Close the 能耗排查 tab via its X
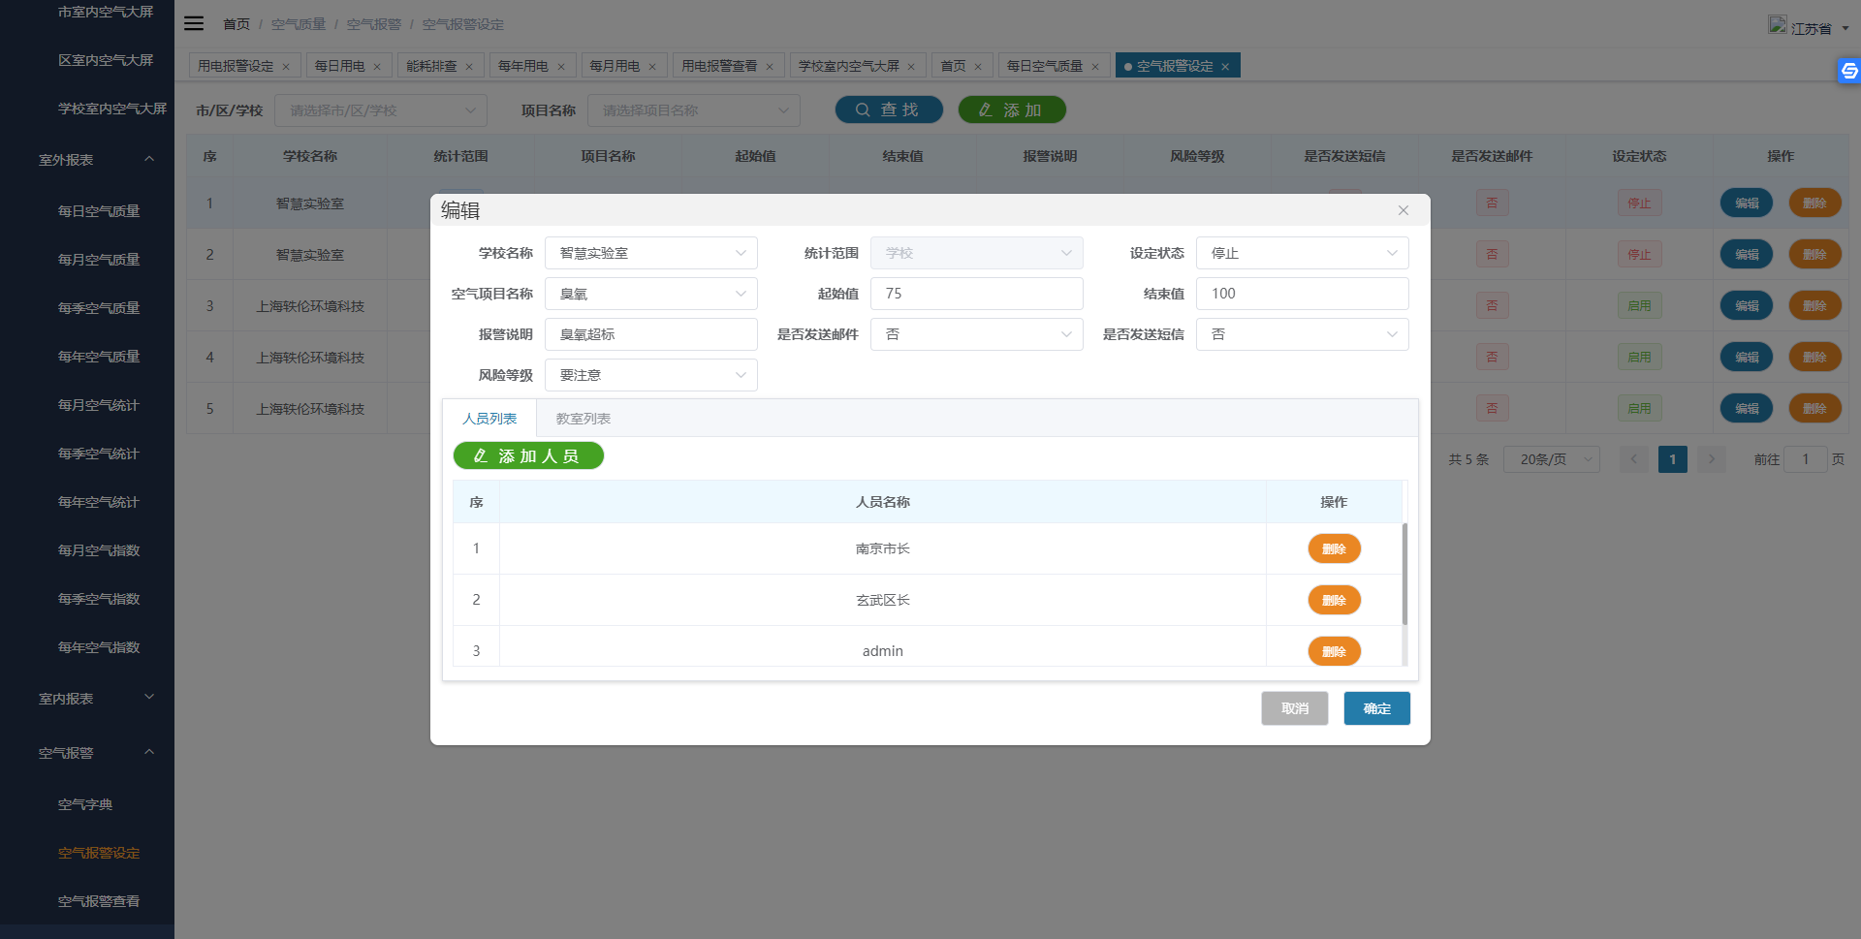 pos(469,67)
